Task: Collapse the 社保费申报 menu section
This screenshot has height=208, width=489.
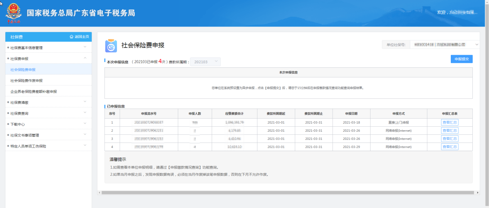Action: pos(85,59)
